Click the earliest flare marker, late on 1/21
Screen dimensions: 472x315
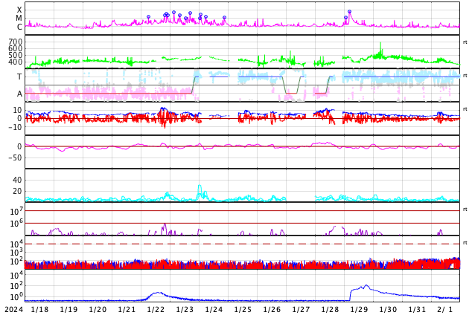tap(148, 17)
